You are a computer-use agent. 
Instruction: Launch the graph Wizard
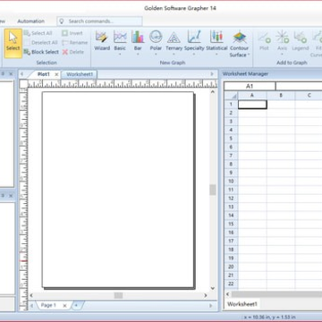pyautogui.click(x=102, y=40)
